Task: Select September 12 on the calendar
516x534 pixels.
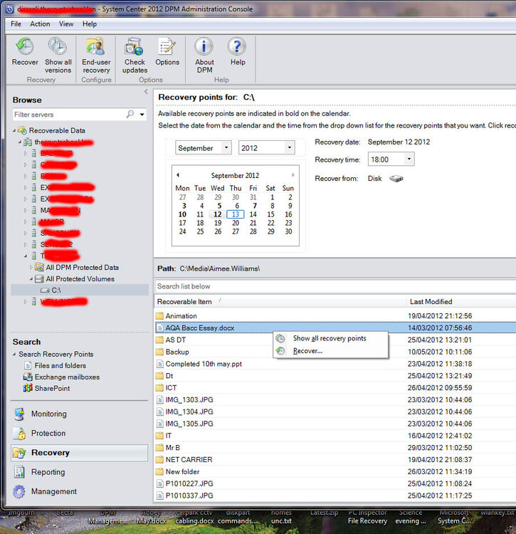Action: point(218,214)
